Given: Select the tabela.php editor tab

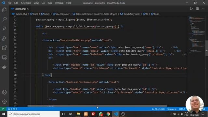Looking at the screenshot, I should tap(20, 9).
